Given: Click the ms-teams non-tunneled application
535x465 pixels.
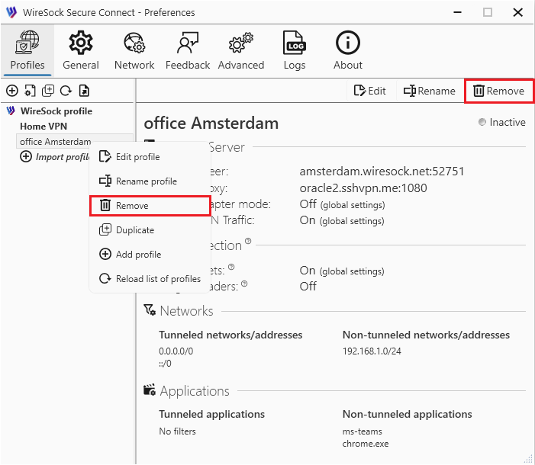Looking at the screenshot, I should (363, 431).
